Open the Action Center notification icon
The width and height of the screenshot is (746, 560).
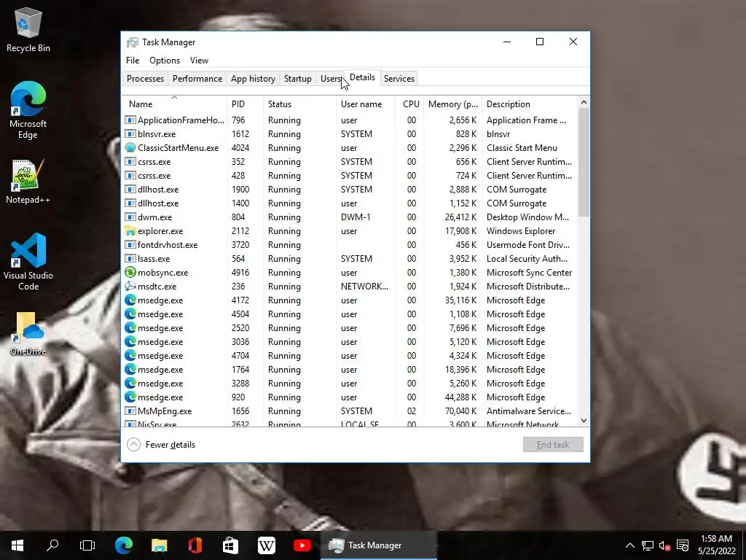pyautogui.click(x=683, y=545)
